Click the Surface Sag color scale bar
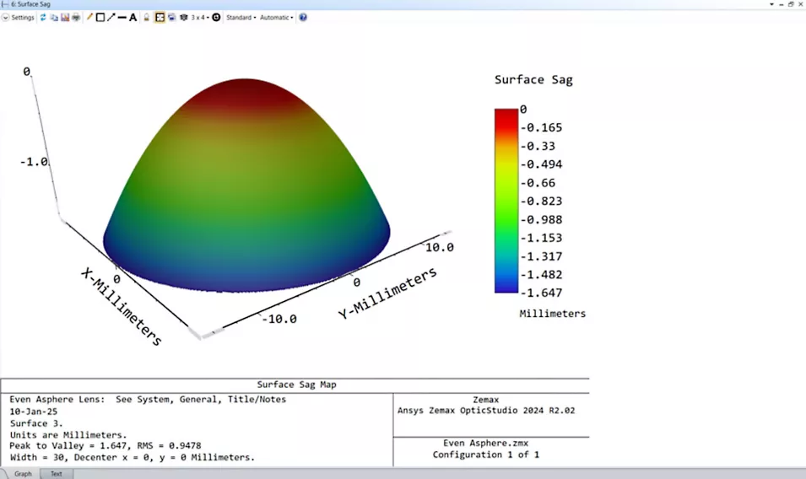This screenshot has height=479, width=806. 506,201
